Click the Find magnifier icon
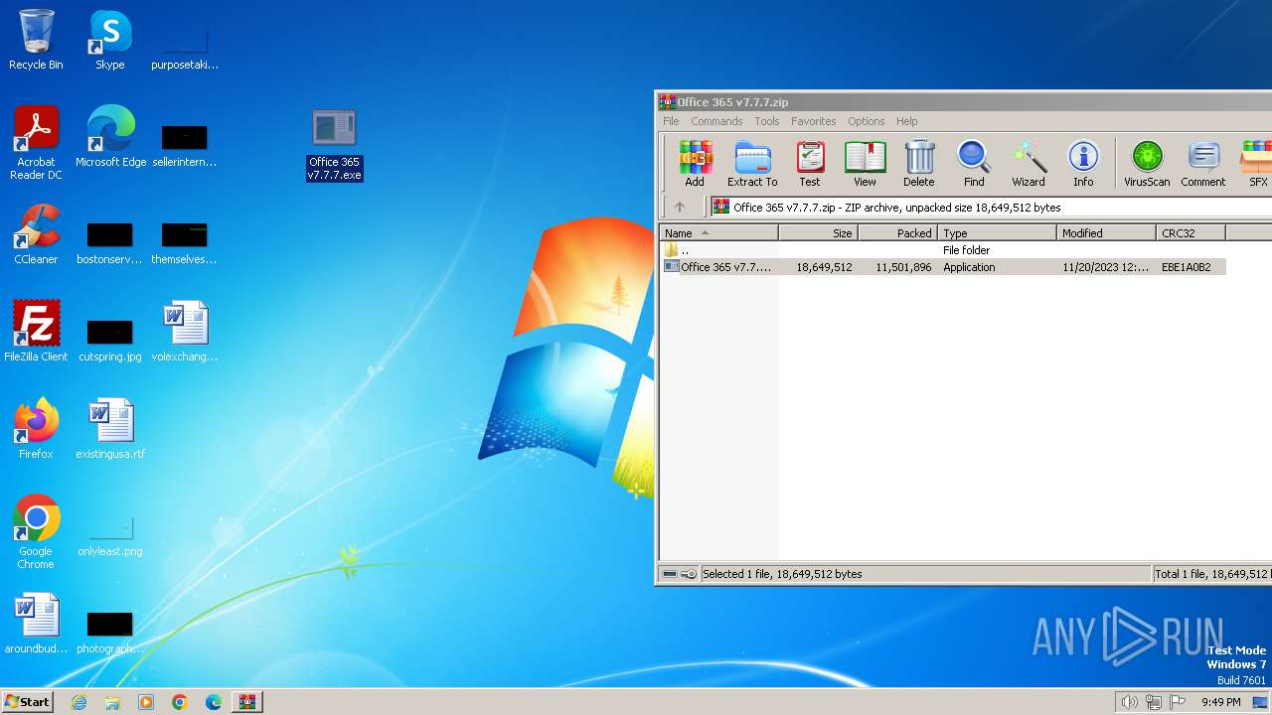 (974, 164)
